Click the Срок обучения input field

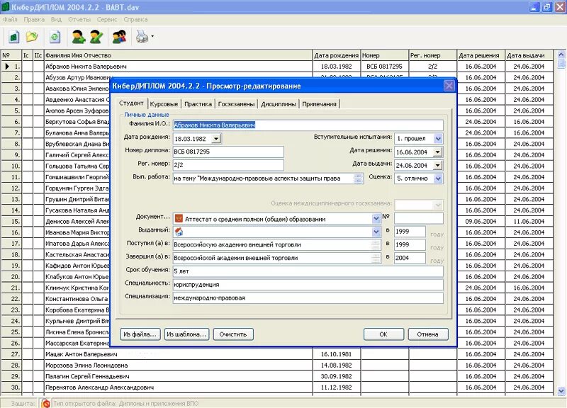click(308, 271)
